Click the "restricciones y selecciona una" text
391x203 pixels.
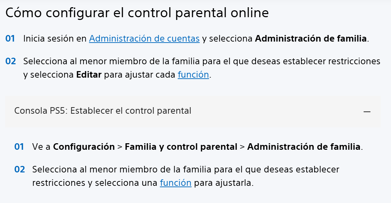click(95, 183)
